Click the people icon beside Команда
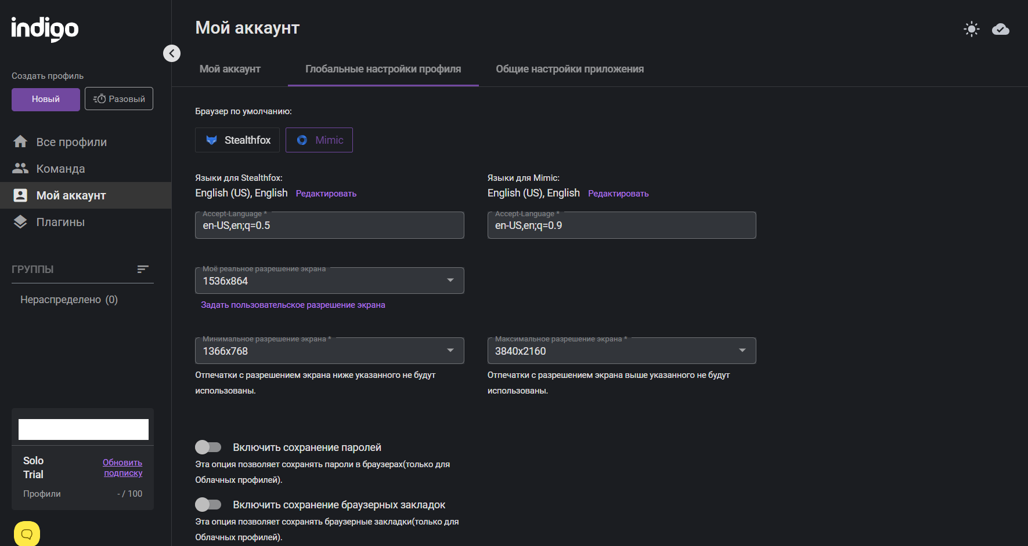 click(x=20, y=168)
